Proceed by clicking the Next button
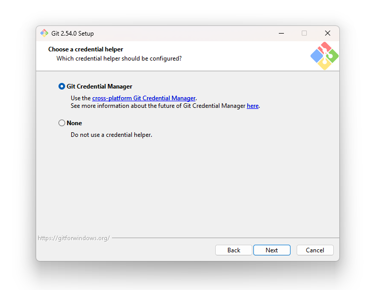 (x=272, y=250)
